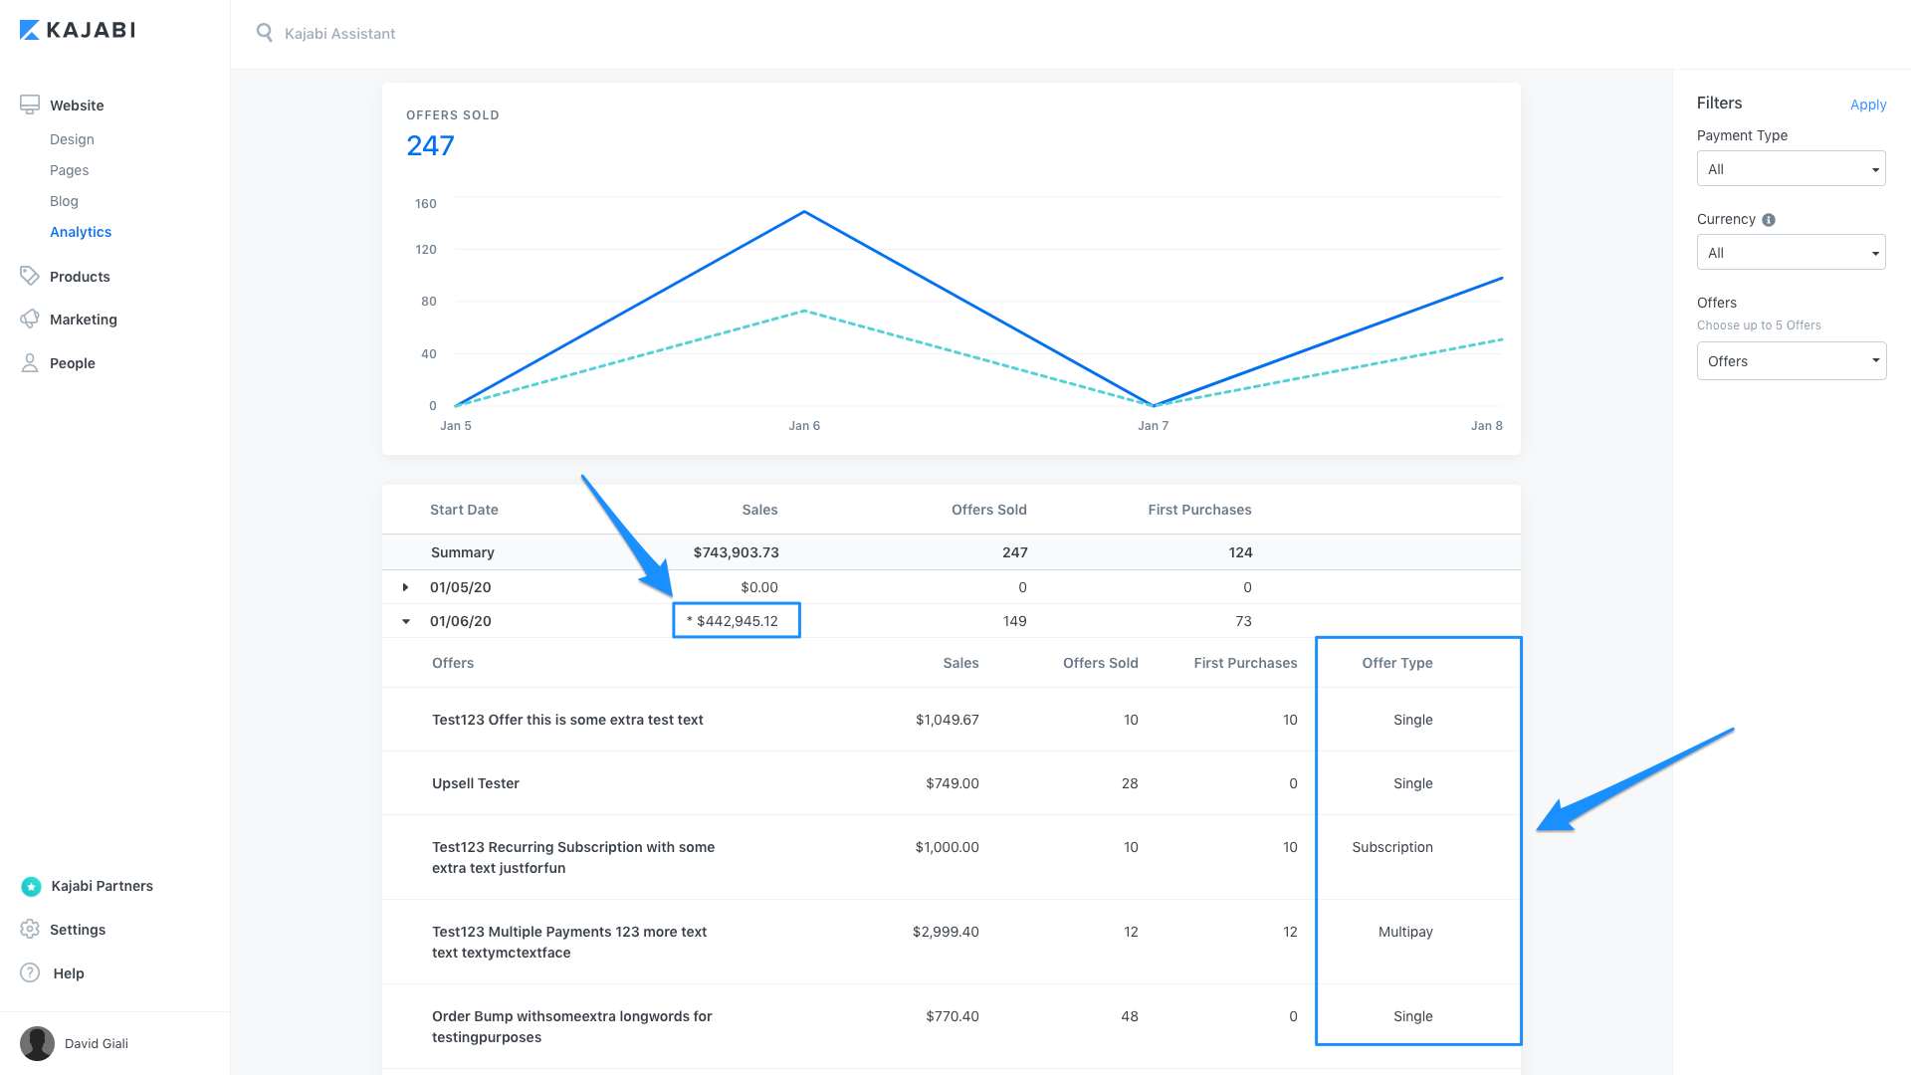Open the Settings page

[78, 930]
